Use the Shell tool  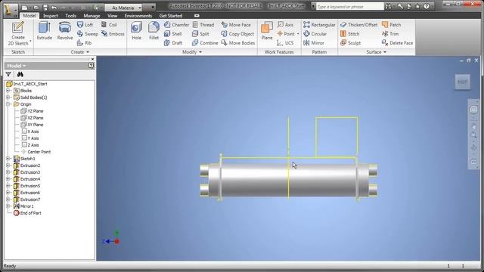pos(173,34)
